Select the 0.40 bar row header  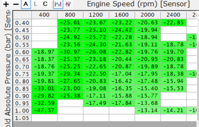pyautogui.click(x=22, y=23)
